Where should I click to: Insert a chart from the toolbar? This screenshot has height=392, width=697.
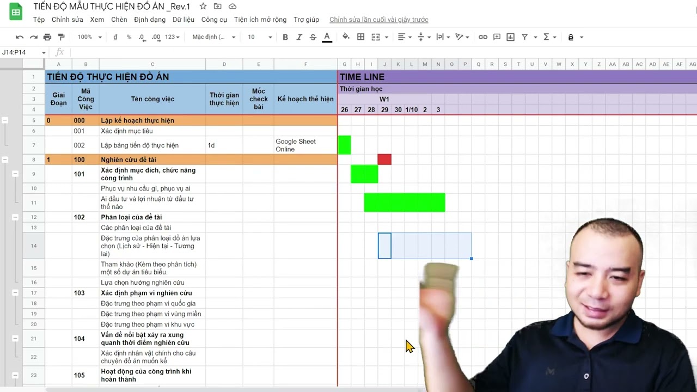(x=510, y=37)
